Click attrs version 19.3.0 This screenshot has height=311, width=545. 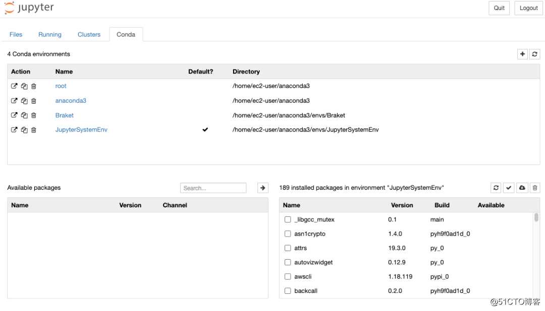397,248
